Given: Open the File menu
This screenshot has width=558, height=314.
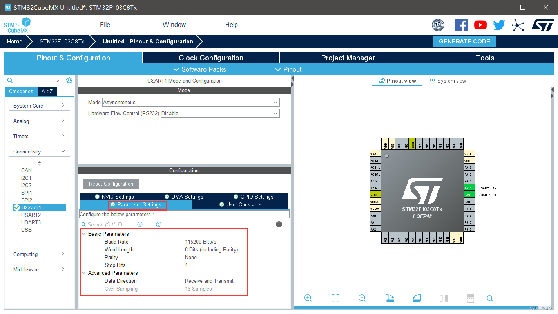Looking at the screenshot, I should coord(105,25).
